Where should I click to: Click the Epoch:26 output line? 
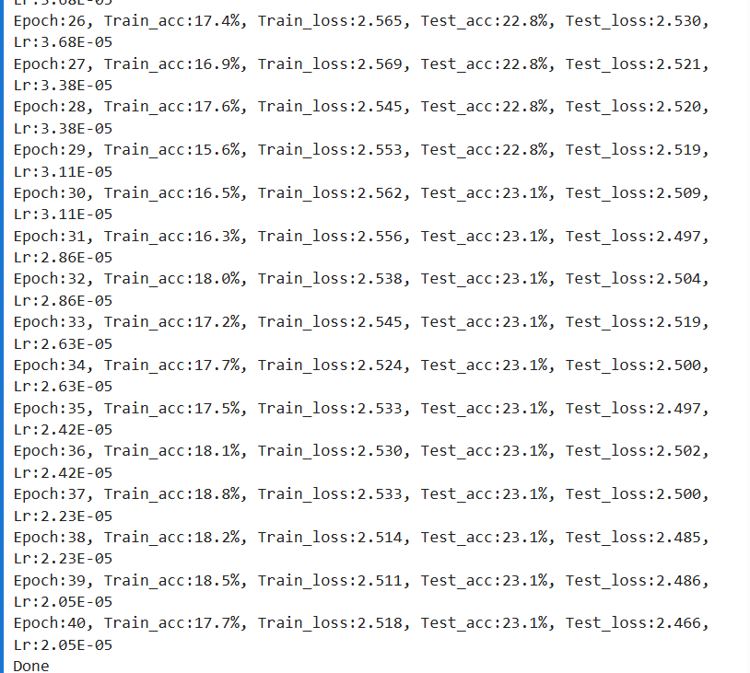(361, 21)
